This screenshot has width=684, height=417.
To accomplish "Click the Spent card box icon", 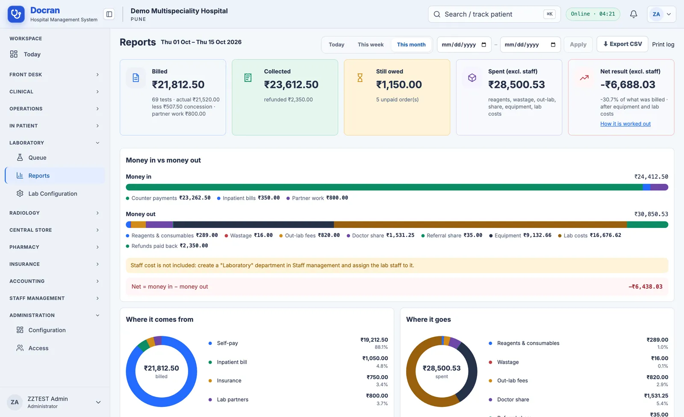I will point(472,78).
